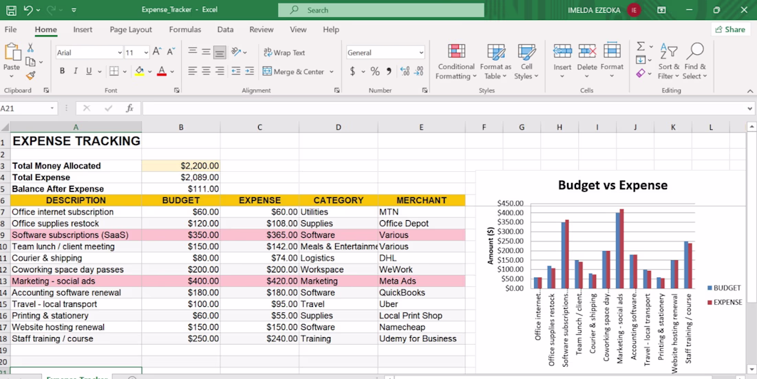Switch to the Data tab

pyautogui.click(x=225, y=30)
